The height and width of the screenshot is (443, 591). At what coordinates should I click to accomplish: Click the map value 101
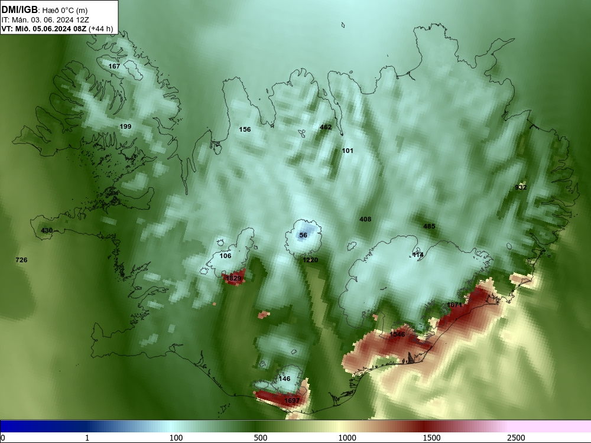click(x=348, y=151)
